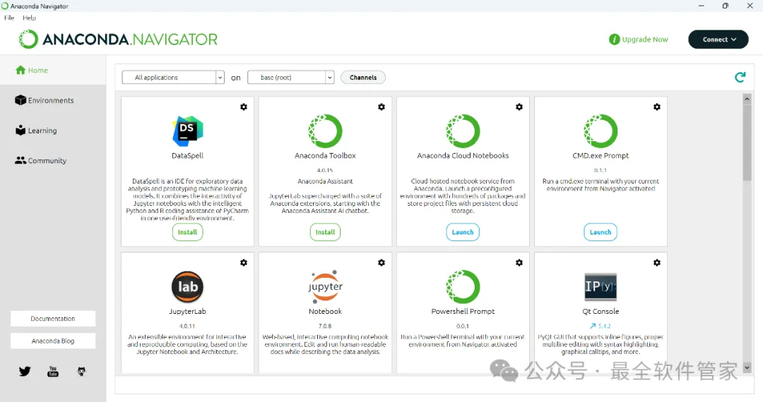The image size is (763, 402).
Task: Click the Qt Console IPython logo
Action: (x=601, y=287)
